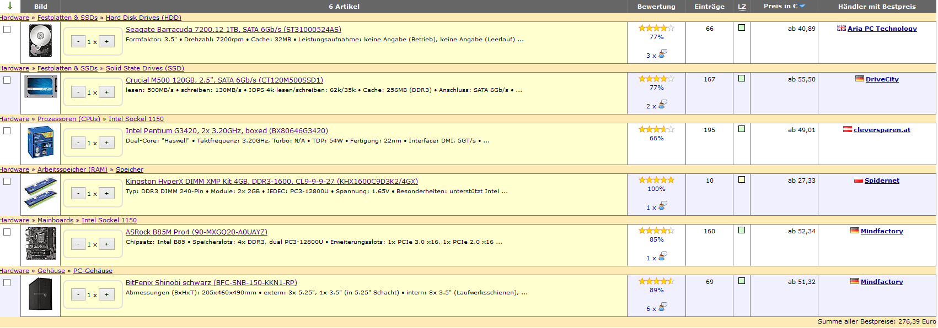Image resolution: width=938 pixels, height=328 pixels.
Task: Open Prozessoren (CPUs) breadcrumb
Action: (69, 119)
